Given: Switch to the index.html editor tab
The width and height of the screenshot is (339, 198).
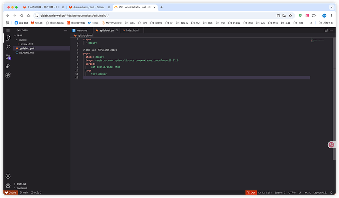Looking at the screenshot, I should click(x=132, y=30).
